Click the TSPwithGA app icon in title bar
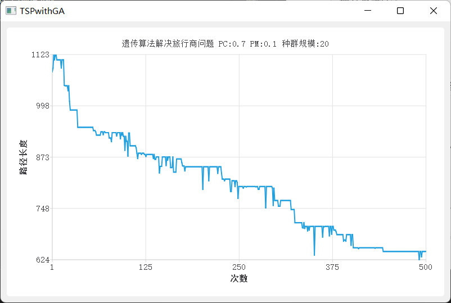This screenshot has height=303, width=451. pyautogui.click(x=11, y=11)
